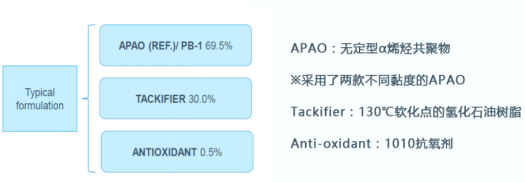The height and width of the screenshot is (183, 525).
Task: Click the ※采用了两款不同黏度的APAO note
Action: [378, 80]
